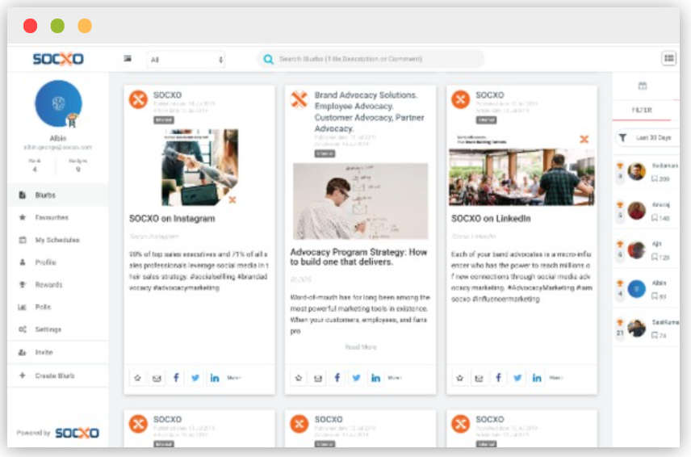Screen dimensions: 691x457
Task: Click More on the SOCXO on Instagram card
Action: pos(234,378)
